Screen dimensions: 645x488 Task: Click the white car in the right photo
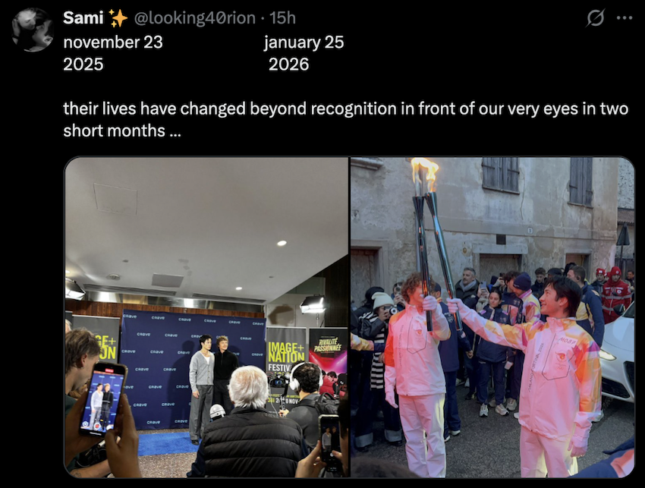(617, 354)
